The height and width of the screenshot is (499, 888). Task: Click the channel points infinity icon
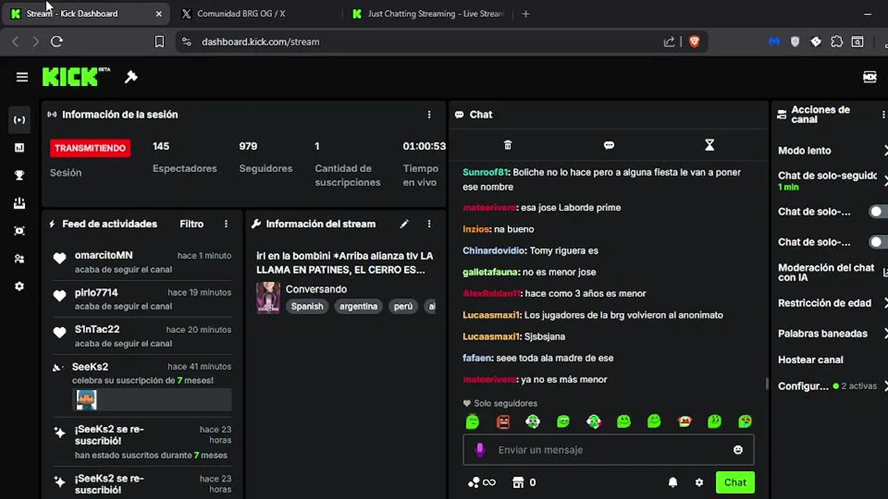click(x=481, y=482)
